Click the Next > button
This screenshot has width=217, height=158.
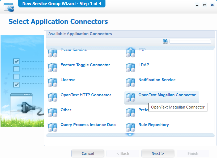coord(158,153)
